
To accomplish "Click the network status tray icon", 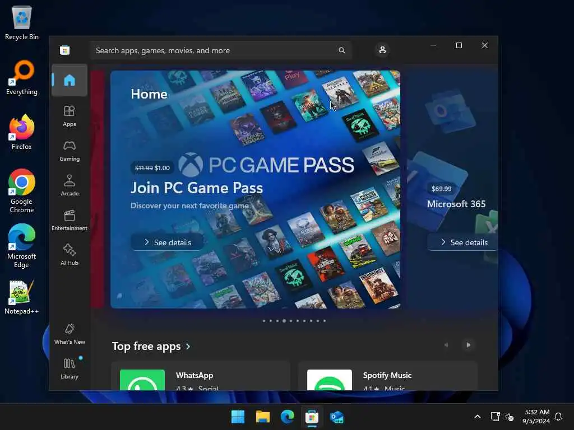I will point(495,417).
